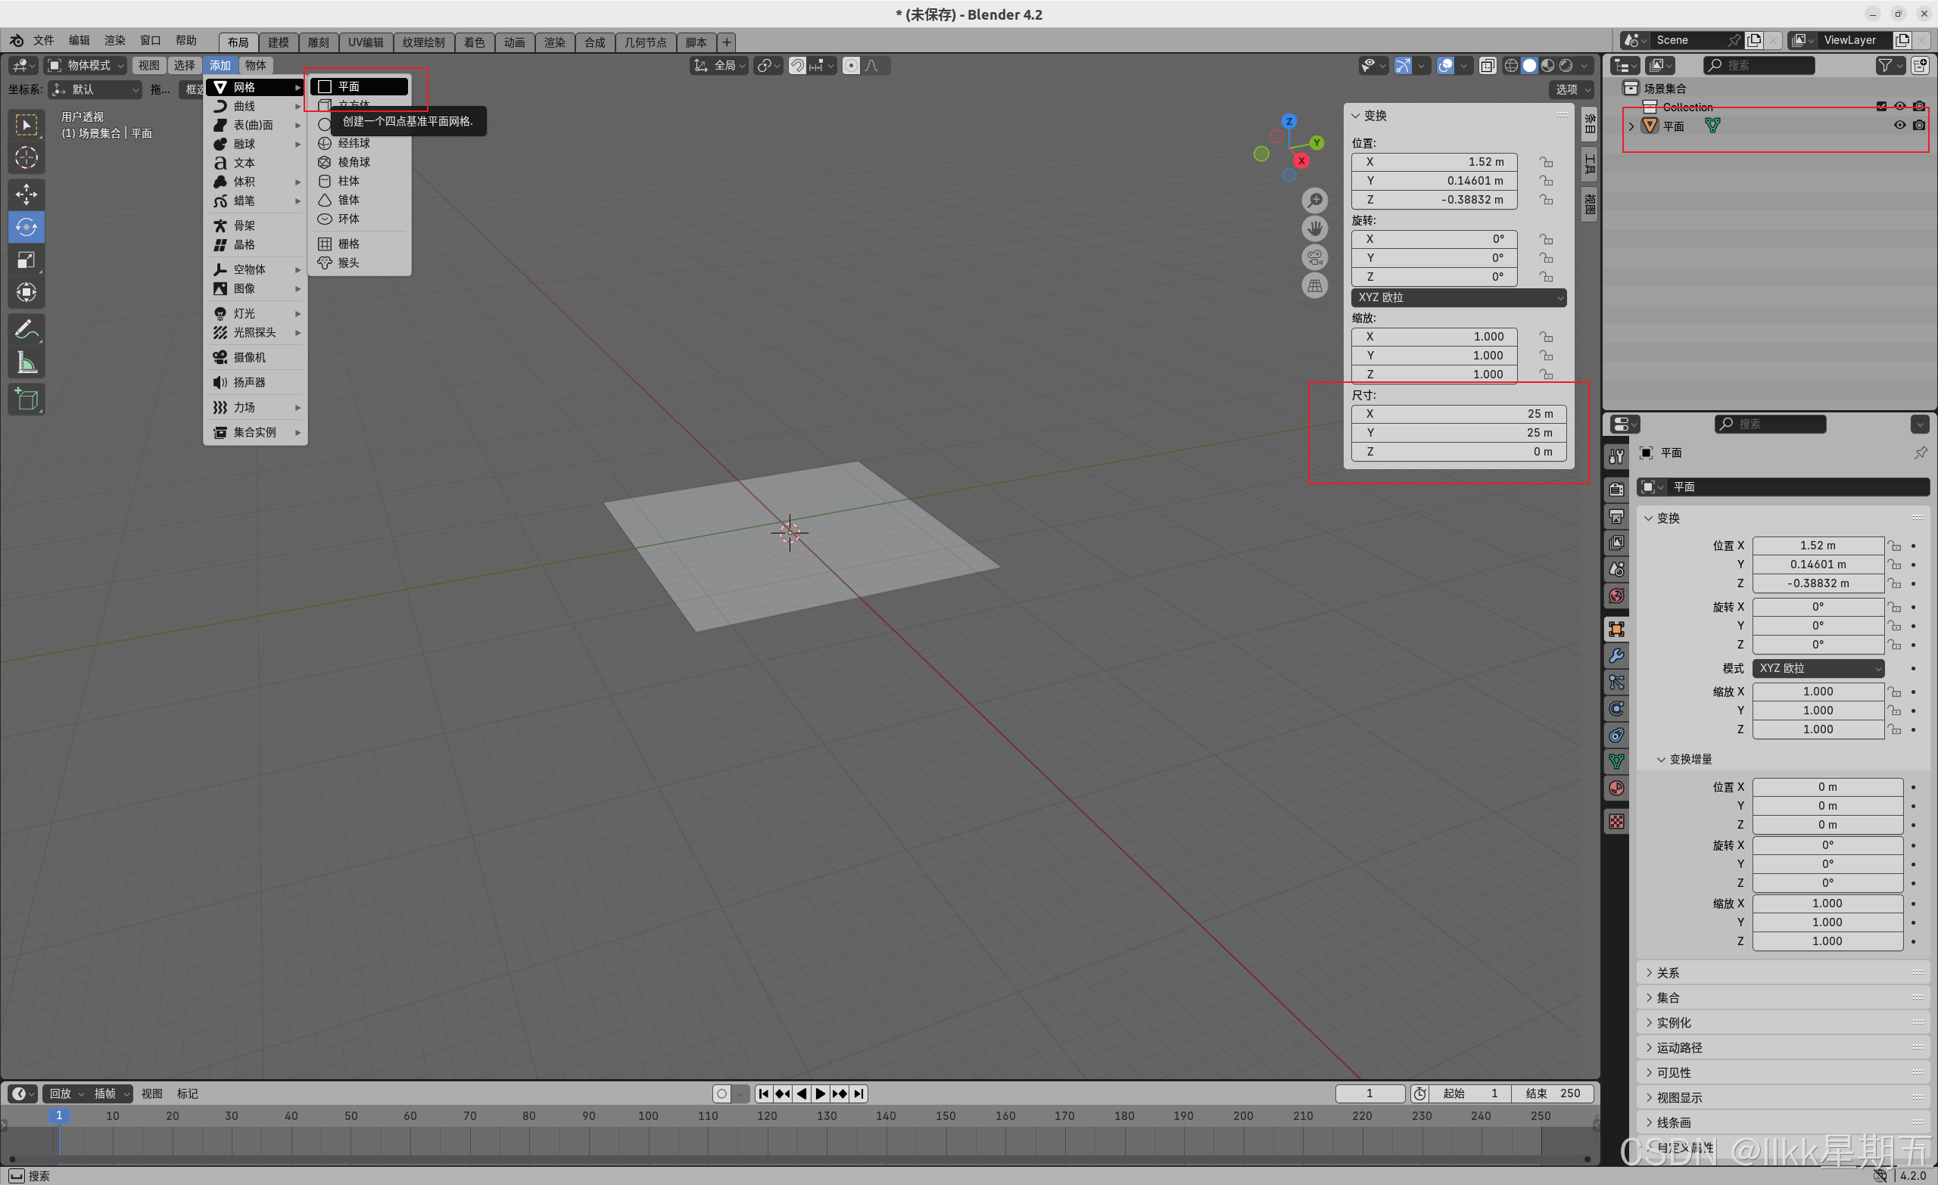Select the Scale tool in the toolbar
The height and width of the screenshot is (1185, 1938).
point(26,260)
